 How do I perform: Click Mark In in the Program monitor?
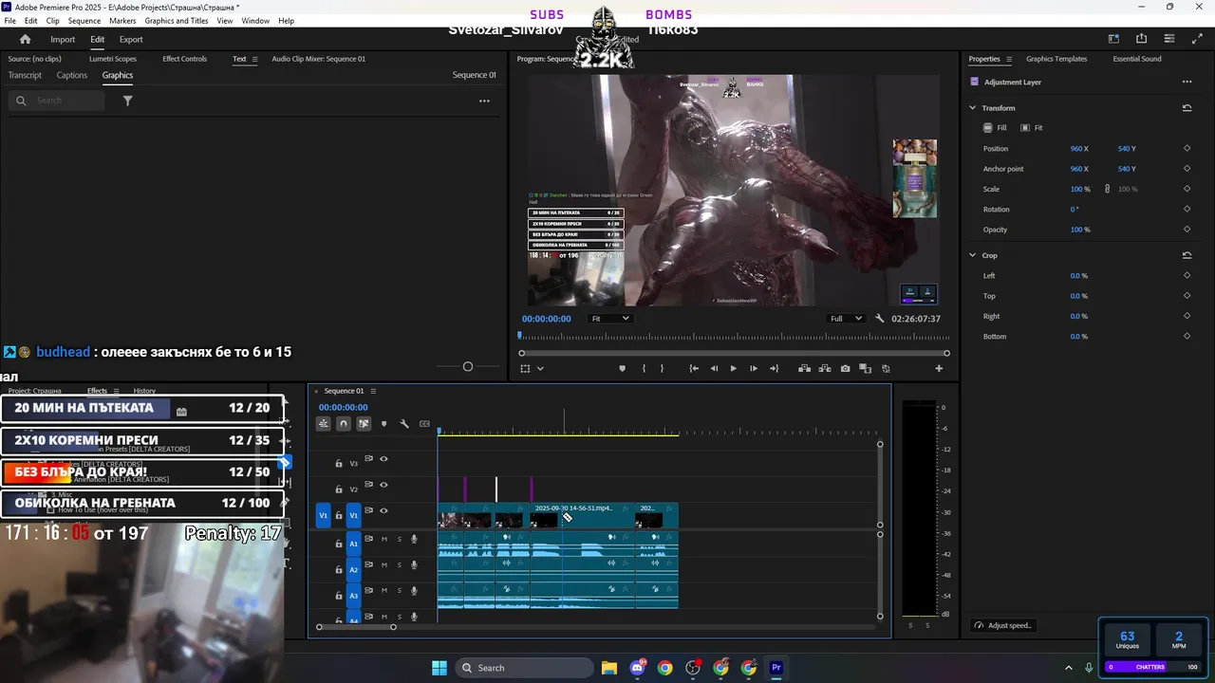pyautogui.click(x=644, y=368)
